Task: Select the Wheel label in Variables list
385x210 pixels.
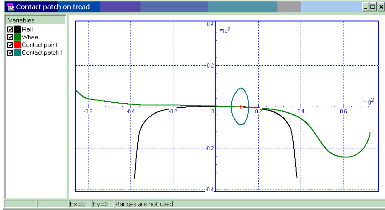Action: (31, 37)
